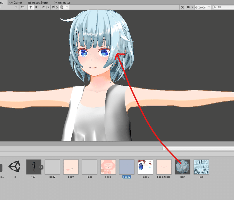This screenshot has width=234, height=200.
Task: Select pink body texture asset
Action: point(71,167)
